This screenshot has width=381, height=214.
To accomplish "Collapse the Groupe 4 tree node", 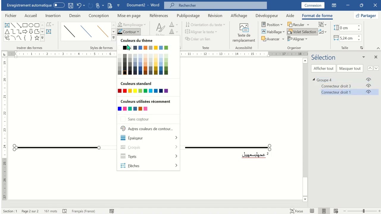I will (x=313, y=80).
